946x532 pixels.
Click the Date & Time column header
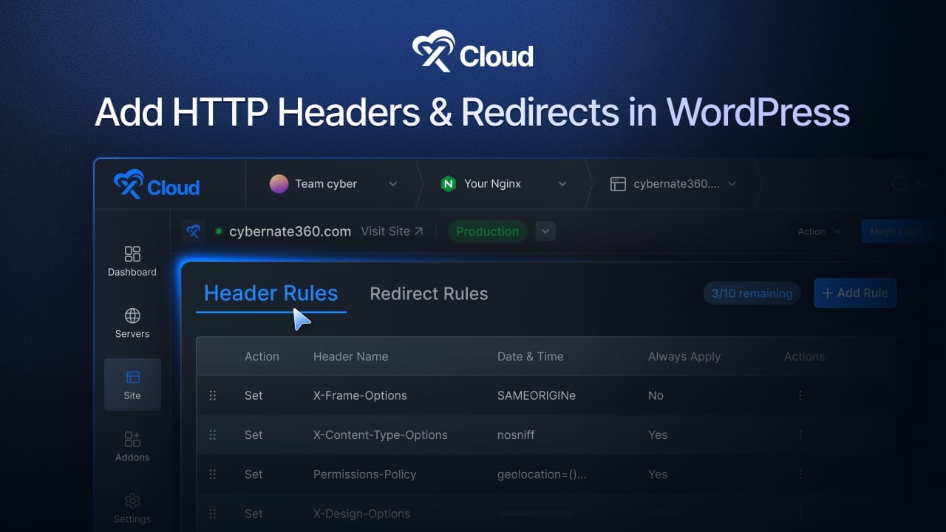531,356
